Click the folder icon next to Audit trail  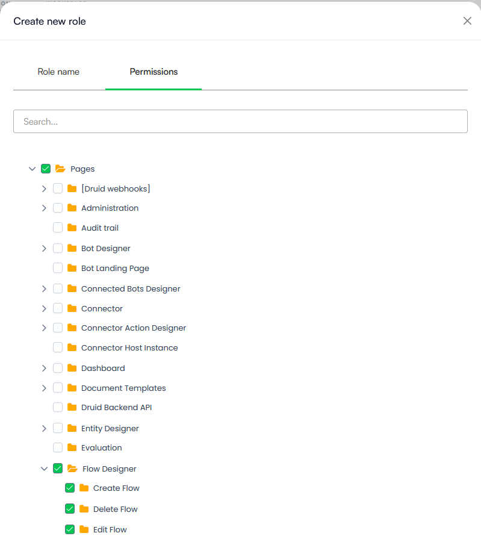point(72,228)
